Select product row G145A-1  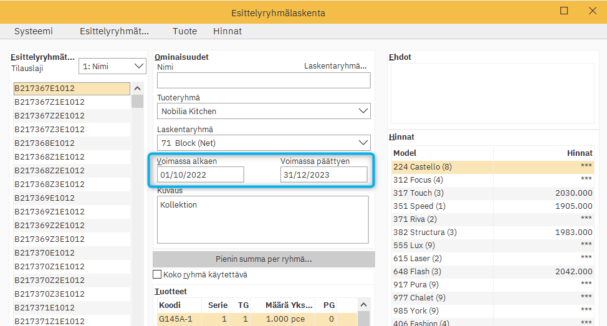click(256, 319)
